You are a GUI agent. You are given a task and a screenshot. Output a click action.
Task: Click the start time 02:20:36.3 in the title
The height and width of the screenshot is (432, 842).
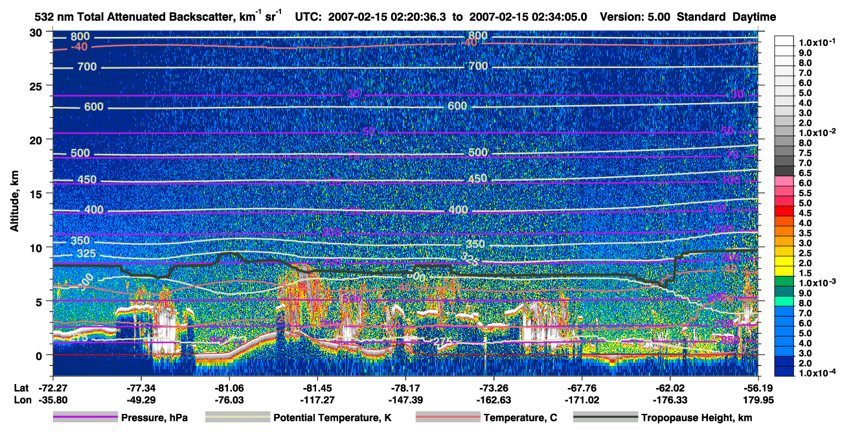418,17
